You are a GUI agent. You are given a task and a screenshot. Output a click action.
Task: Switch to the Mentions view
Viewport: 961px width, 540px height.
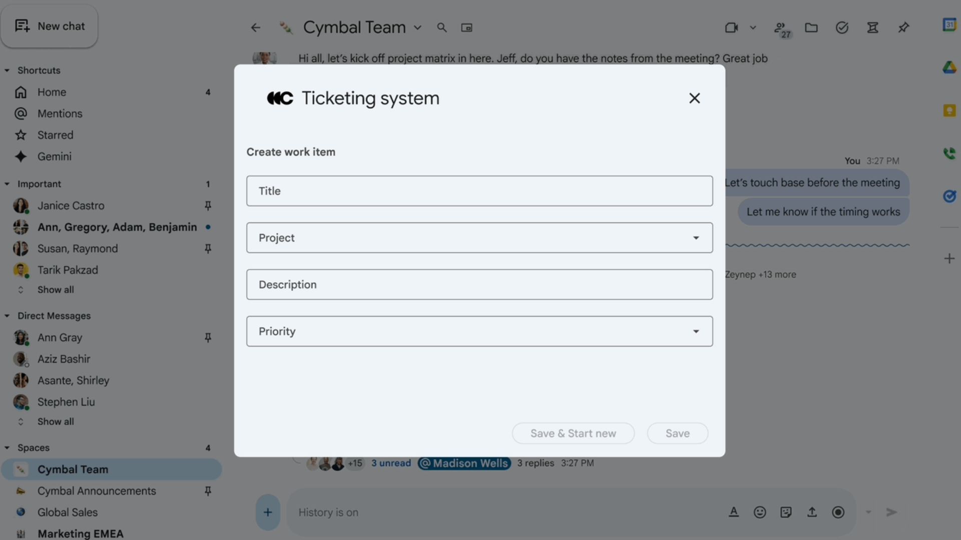click(60, 113)
